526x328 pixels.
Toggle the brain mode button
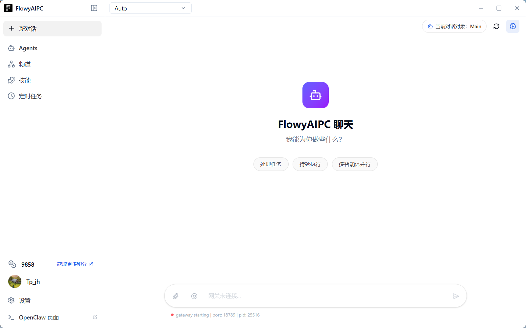[513, 26]
